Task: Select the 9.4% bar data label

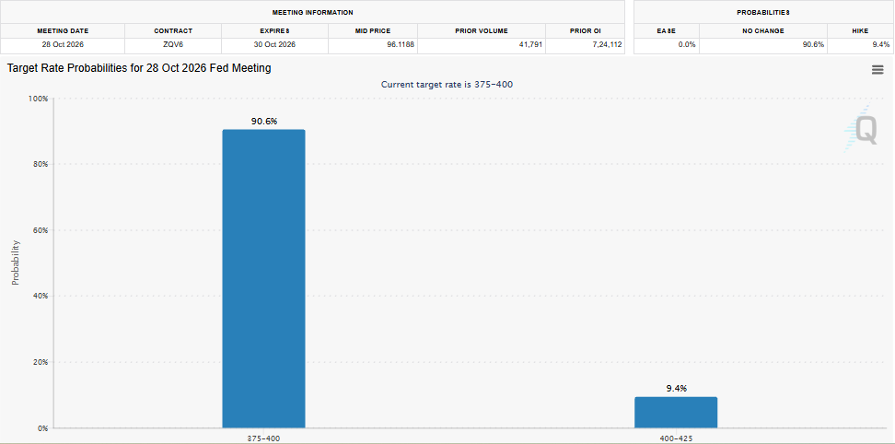Action: 677,388
